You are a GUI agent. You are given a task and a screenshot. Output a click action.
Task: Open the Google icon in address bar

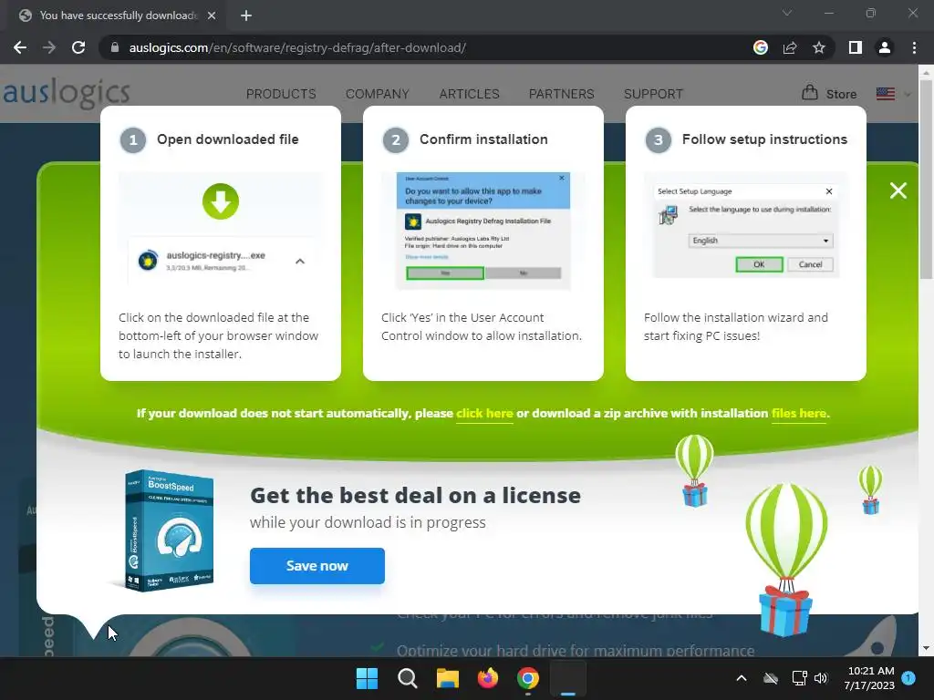pos(760,47)
